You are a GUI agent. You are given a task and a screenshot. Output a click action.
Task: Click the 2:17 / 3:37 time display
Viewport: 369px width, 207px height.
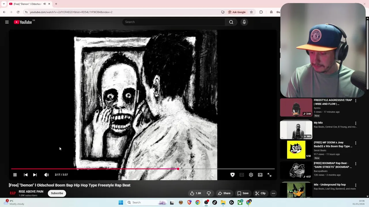pos(61,175)
